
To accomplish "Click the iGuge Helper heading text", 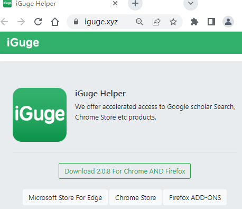I will tap(100, 94).
